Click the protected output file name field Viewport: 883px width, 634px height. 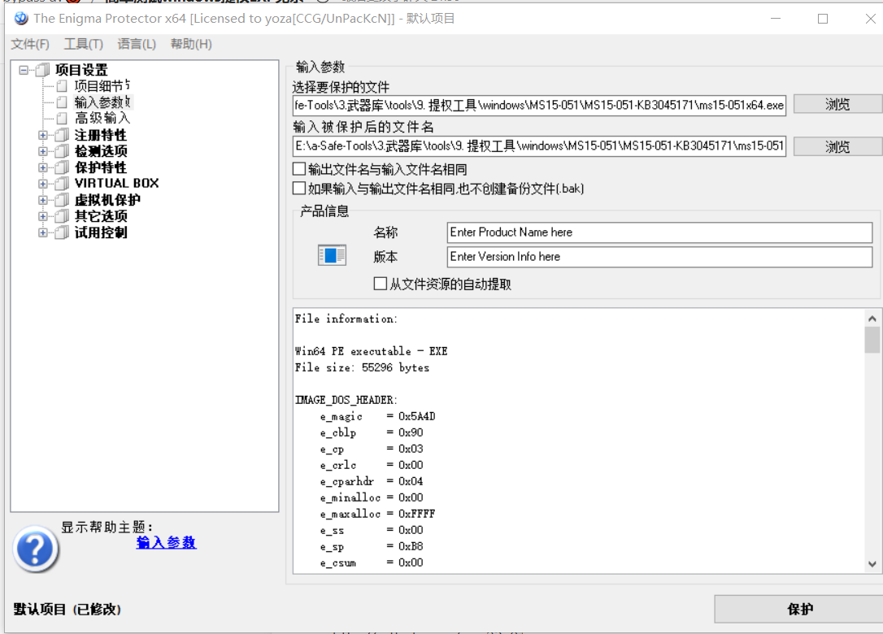point(540,146)
